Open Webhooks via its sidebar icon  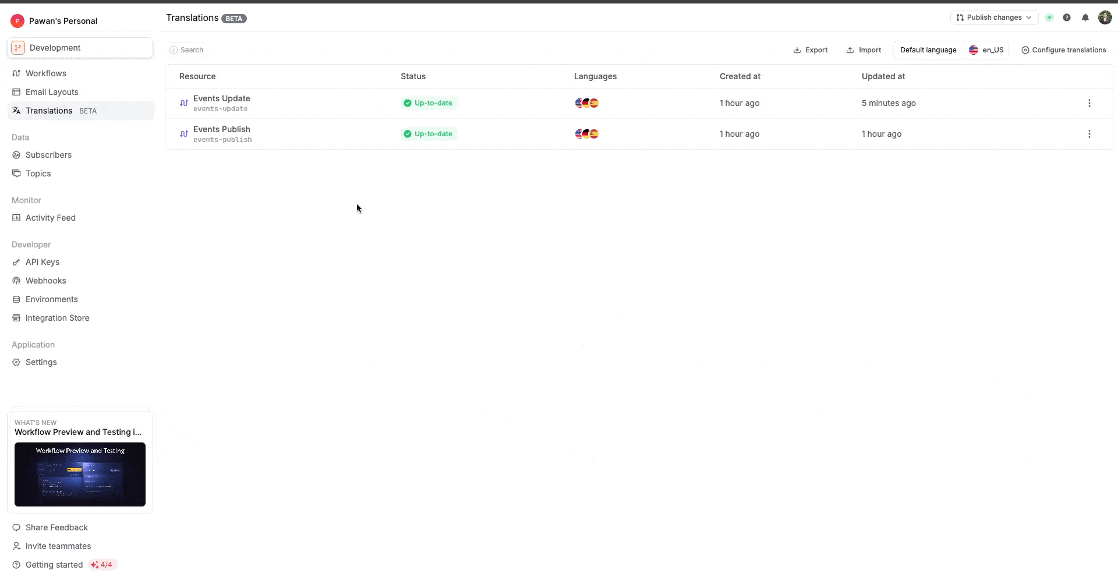pyautogui.click(x=16, y=281)
